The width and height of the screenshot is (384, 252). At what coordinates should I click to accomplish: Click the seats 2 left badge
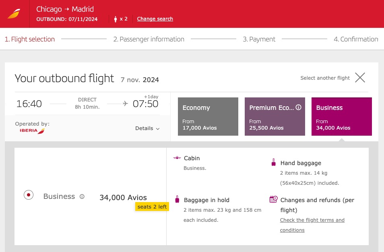(x=152, y=207)
